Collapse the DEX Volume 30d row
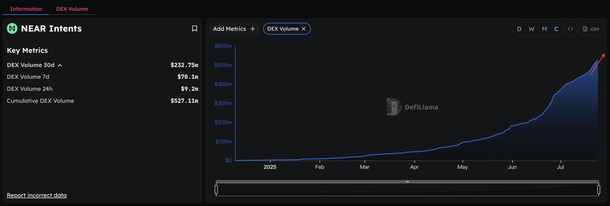Image resolution: width=610 pixels, height=206 pixels. (x=60, y=65)
